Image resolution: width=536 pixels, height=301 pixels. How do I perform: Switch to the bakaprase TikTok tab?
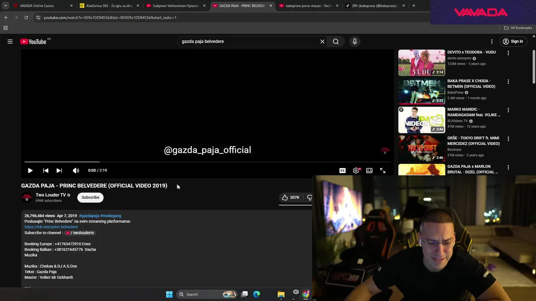coord(374,6)
